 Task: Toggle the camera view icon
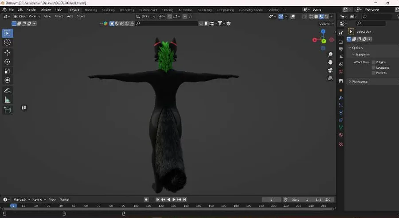point(330,70)
